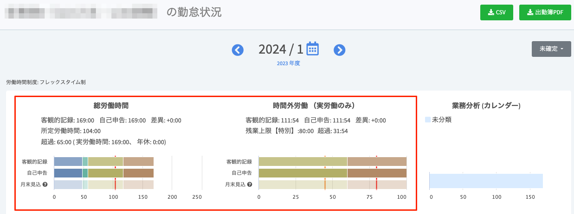Click olive segment of 自己申告 bar in 時間外労働

click(x=302, y=173)
